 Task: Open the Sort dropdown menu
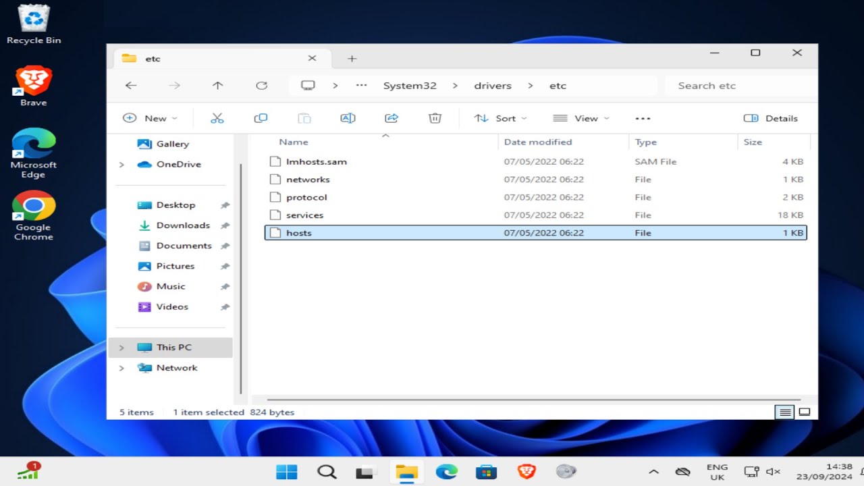(x=500, y=118)
